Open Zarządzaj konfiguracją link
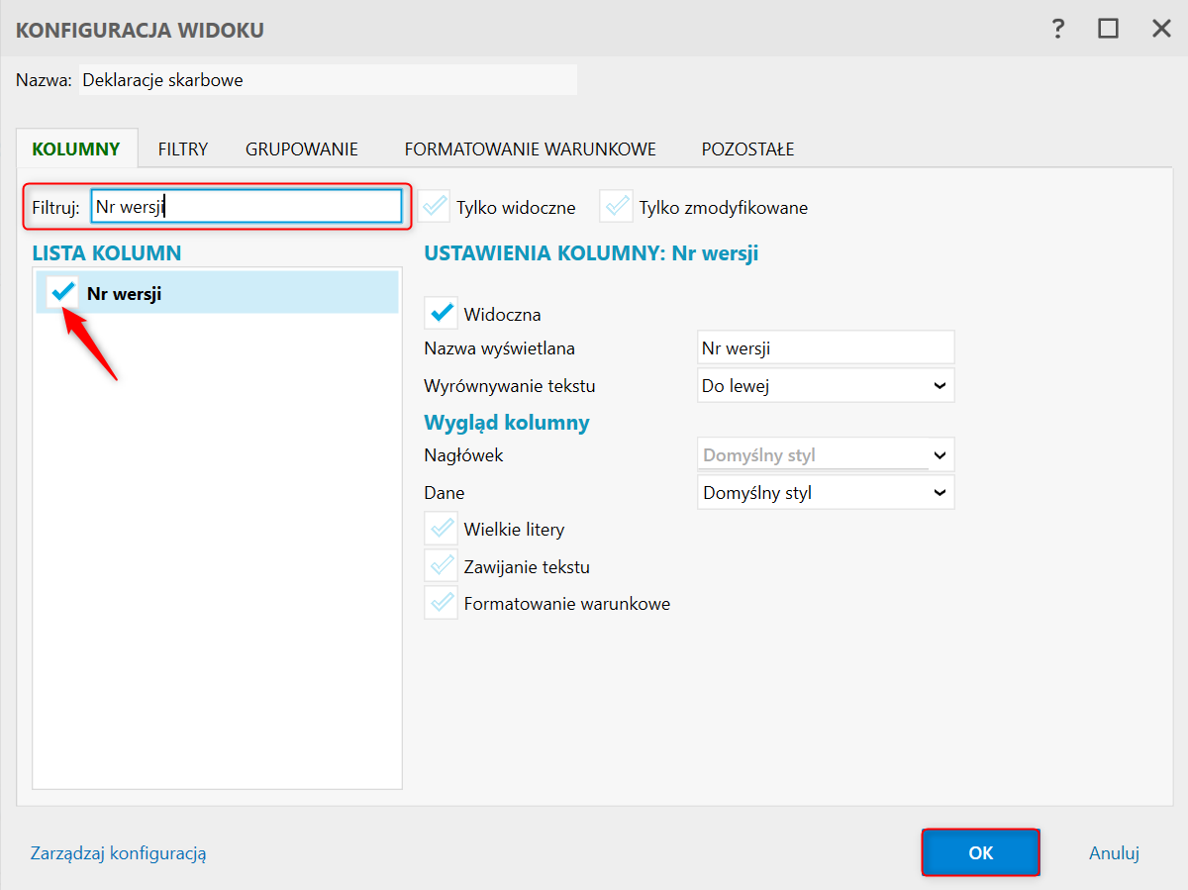 coord(119,853)
